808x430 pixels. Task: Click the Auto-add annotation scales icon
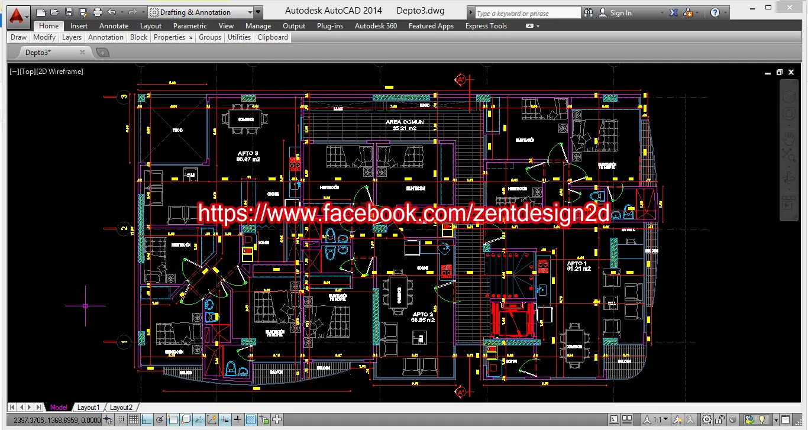pyautogui.click(x=690, y=419)
